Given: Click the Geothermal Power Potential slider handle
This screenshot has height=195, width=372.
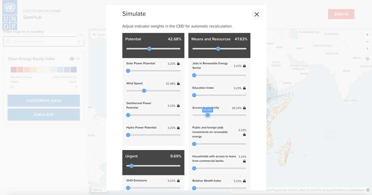Looking at the screenshot, I should [128, 115].
